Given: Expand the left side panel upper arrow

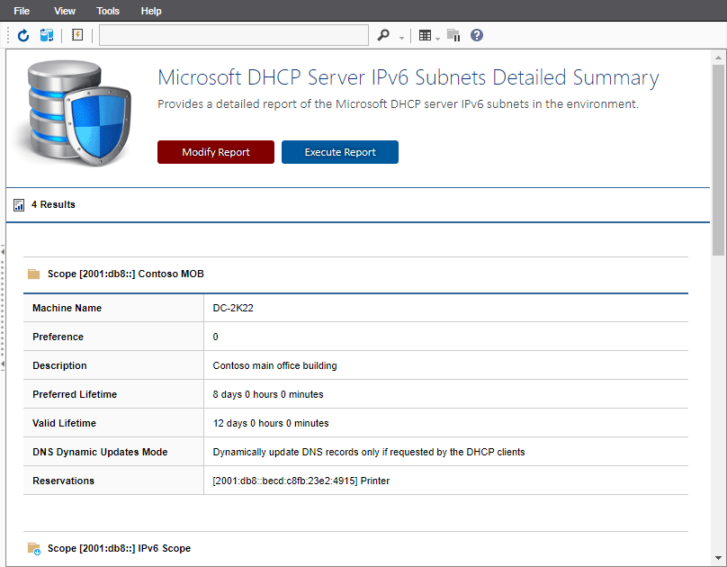Looking at the screenshot, I should [3, 252].
